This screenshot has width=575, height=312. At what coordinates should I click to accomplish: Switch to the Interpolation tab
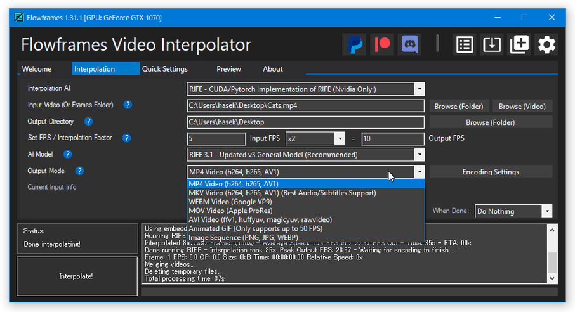(105, 69)
